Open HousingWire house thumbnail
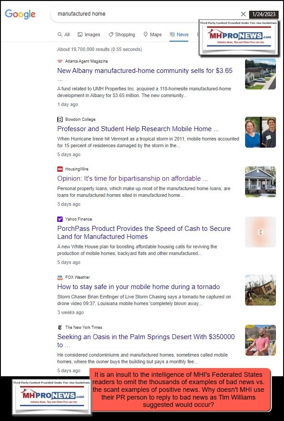 pyautogui.click(x=260, y=182)
